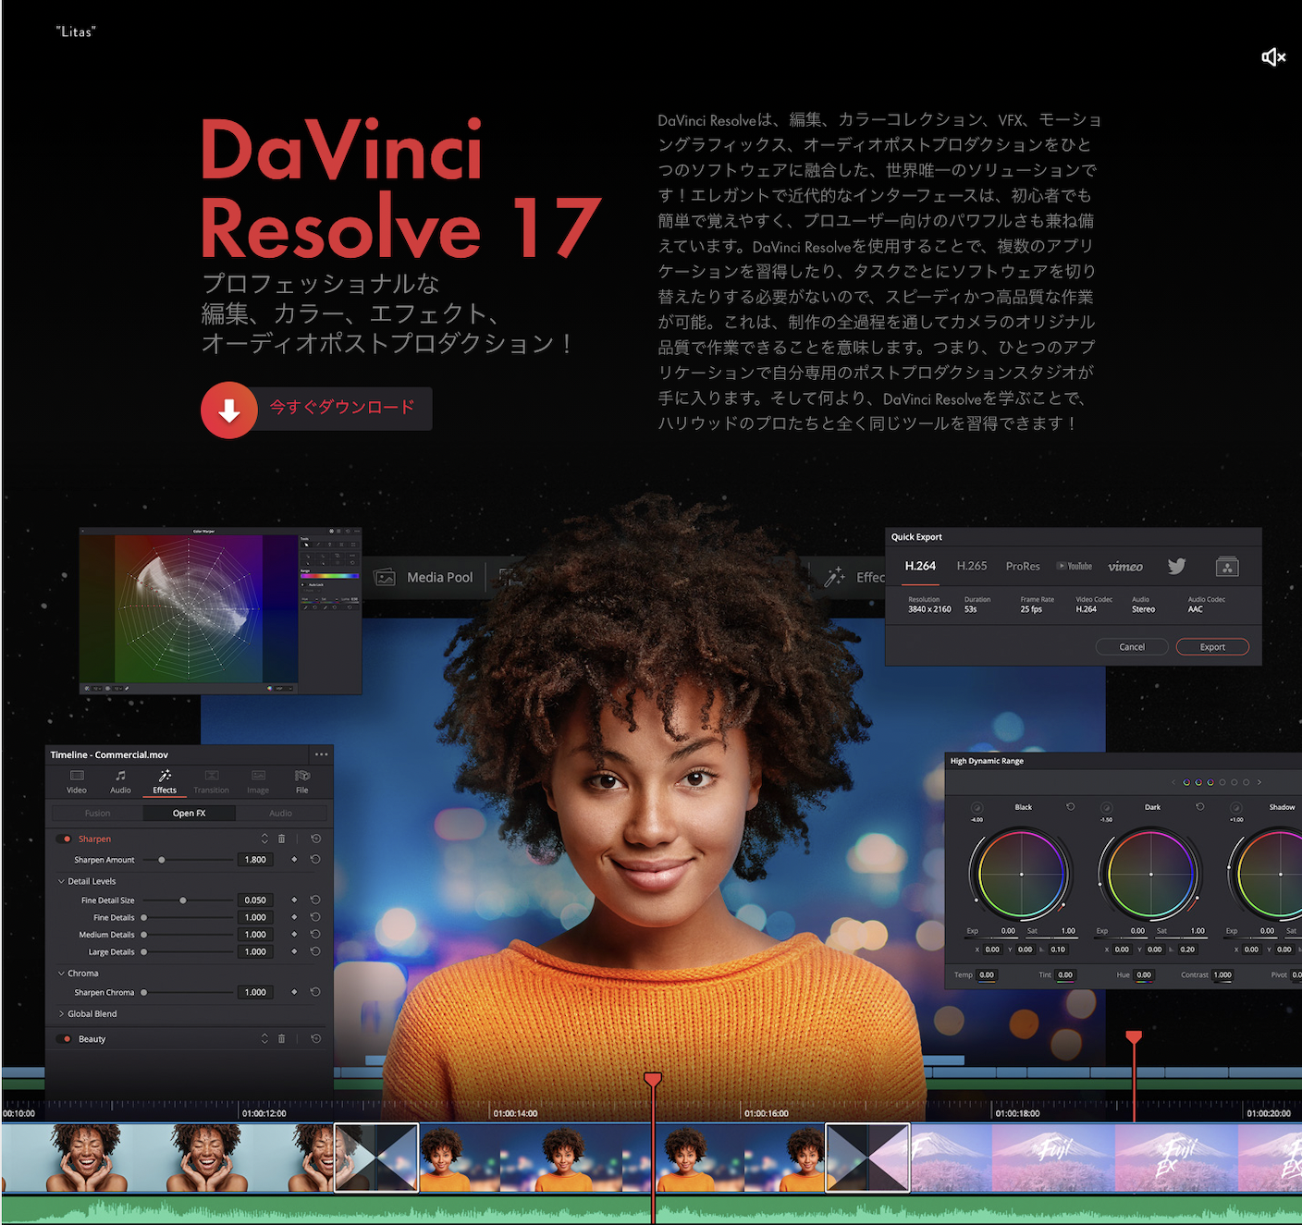
Task: Select the first HDR zone page dot
Action: click(x=1186, y=782)
